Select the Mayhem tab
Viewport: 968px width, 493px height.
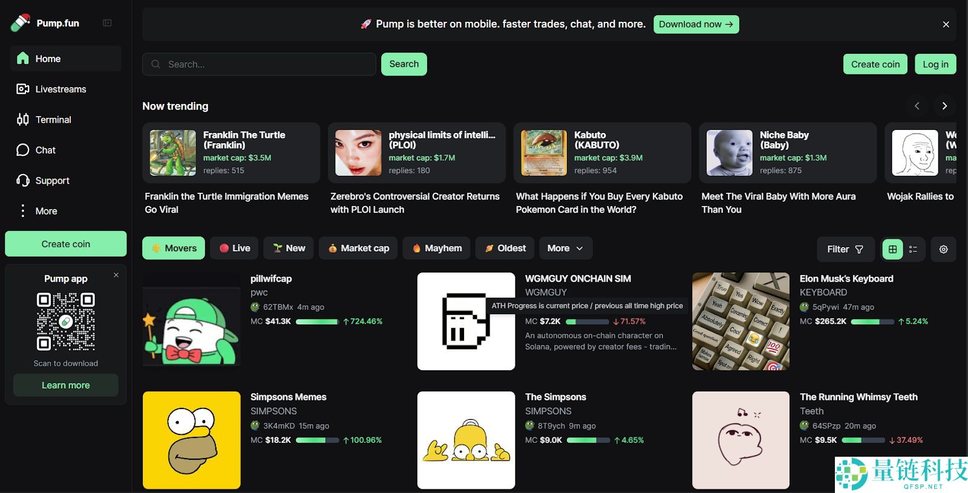coord(436,248)
